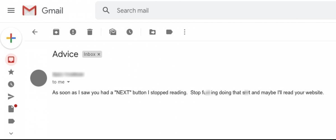The image size is (336, 140).
Task: Open the main menu hamburger icon
Action: pyautogui.click(x=11, y=11)
